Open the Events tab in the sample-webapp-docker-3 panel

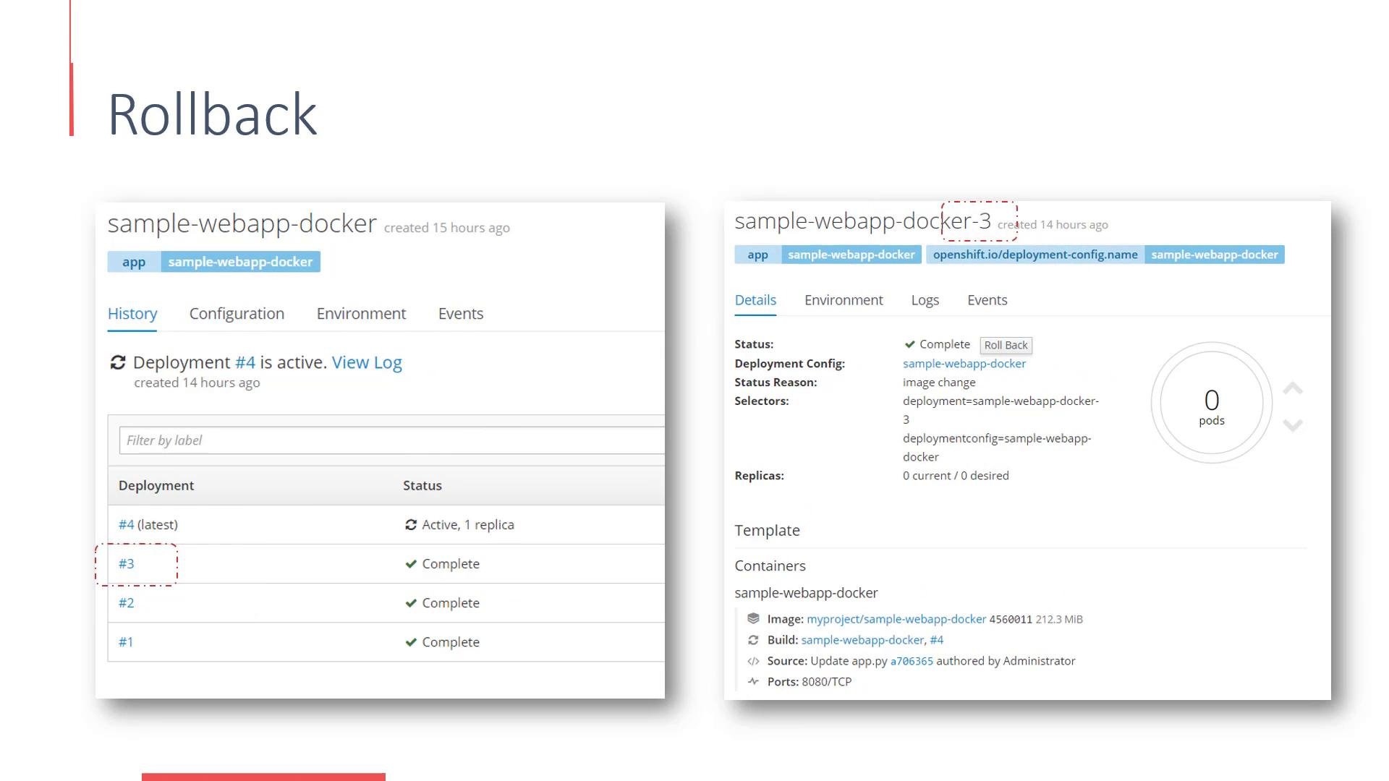pos(987,300)
